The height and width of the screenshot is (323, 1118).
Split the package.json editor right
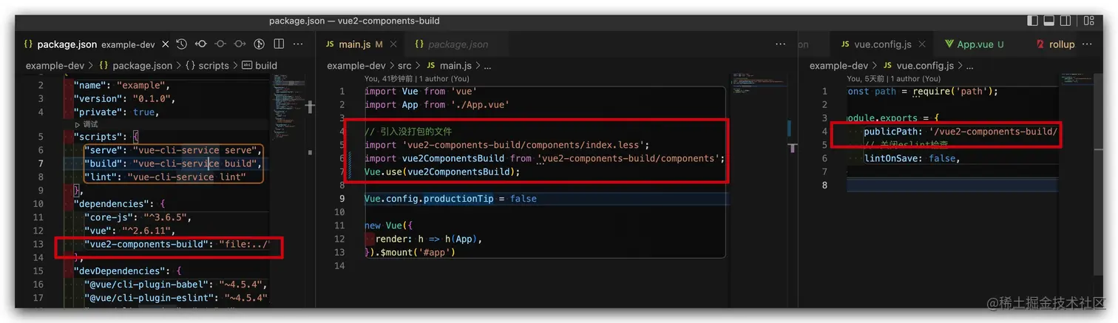click(x=279, y=44)
